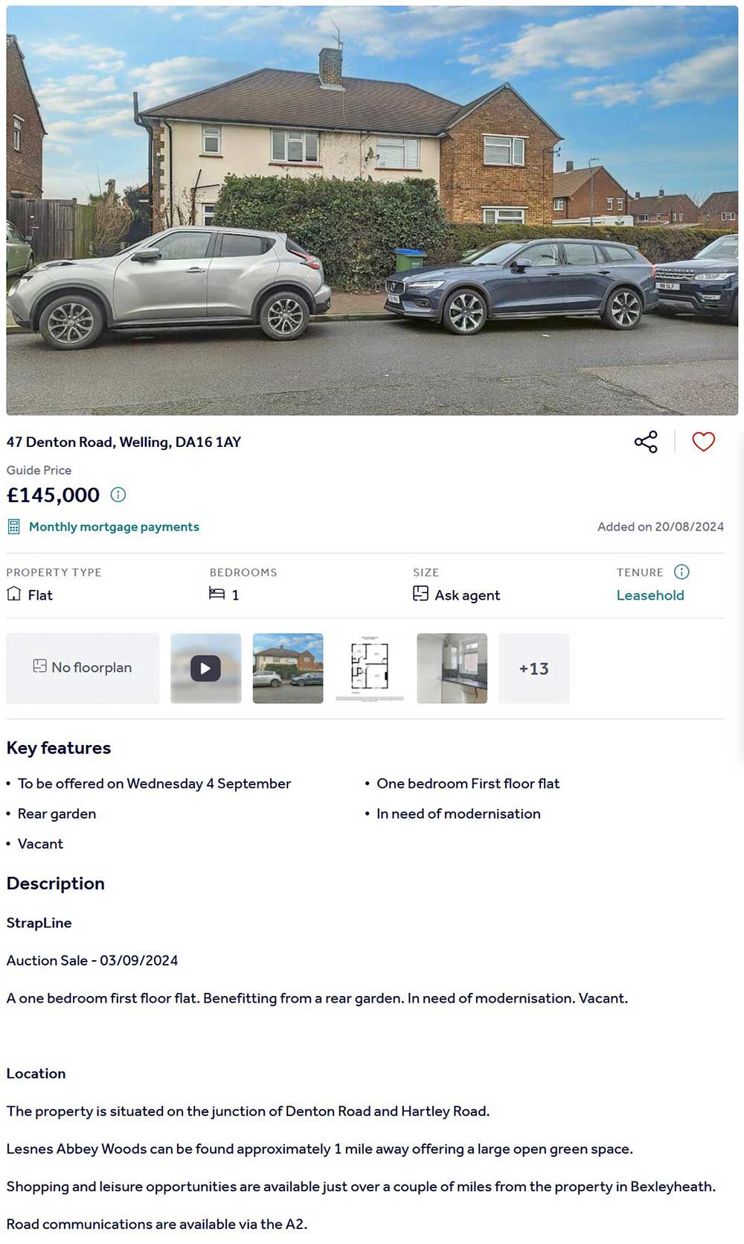Screen dimensions: 744x1244
Task: Click the bedrooms bed icon
Action: click(217, 594)
